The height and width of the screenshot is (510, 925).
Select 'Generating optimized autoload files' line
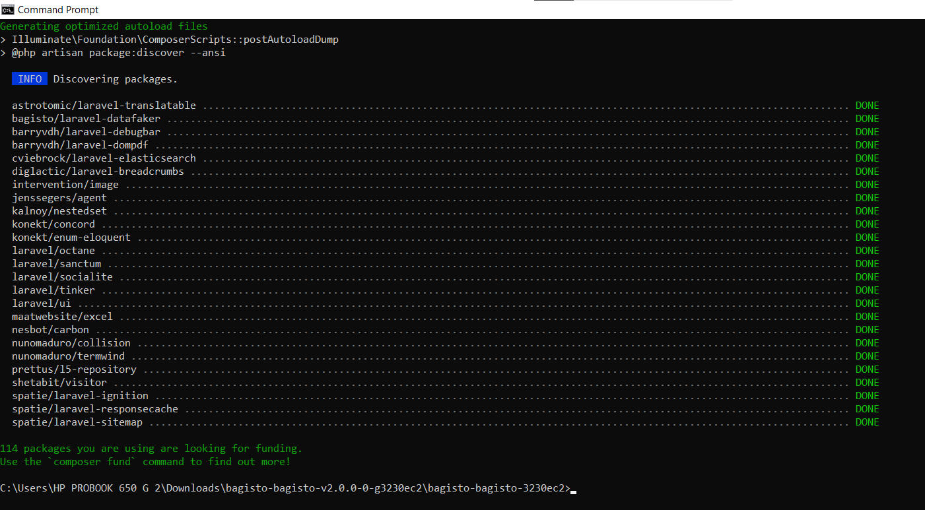(x=104, y=26)
